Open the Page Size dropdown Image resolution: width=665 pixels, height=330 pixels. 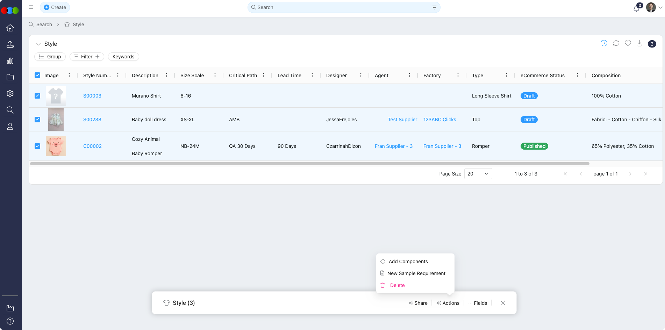coord(478,174)
